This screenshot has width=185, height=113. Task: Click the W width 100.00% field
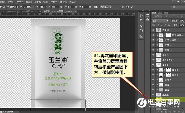[x=27, y=7]
